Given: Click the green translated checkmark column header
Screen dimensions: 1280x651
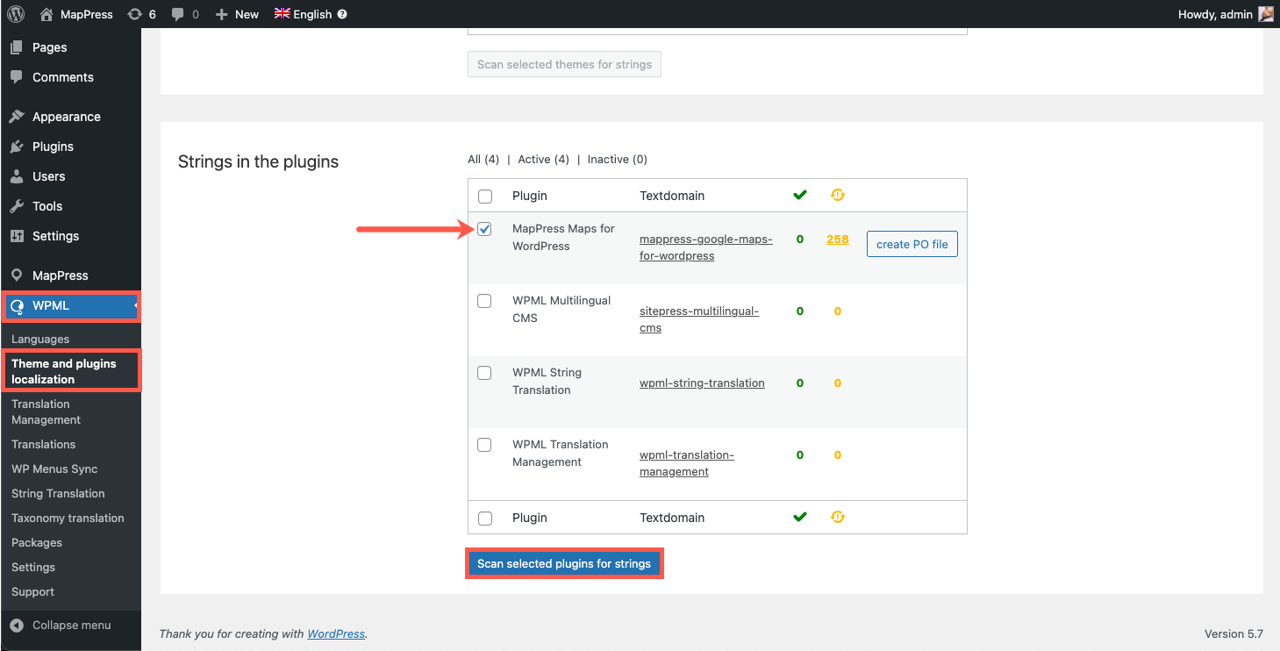Looking at the screenshot, I should 799,195.
